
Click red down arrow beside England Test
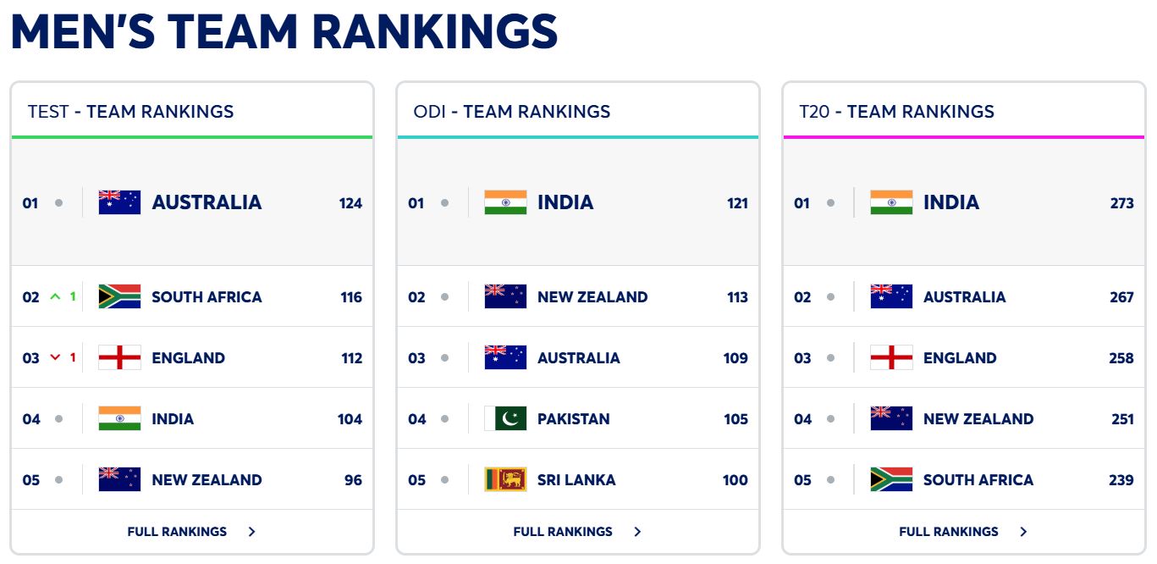[56, 357]
